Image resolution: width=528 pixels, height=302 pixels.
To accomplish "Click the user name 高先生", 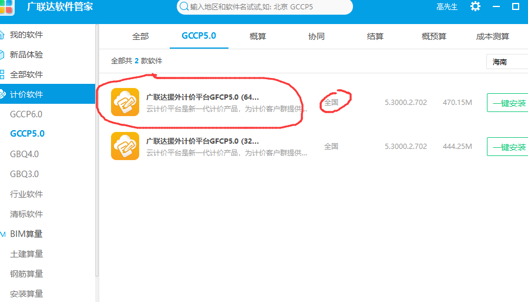I will coord(447,6).
